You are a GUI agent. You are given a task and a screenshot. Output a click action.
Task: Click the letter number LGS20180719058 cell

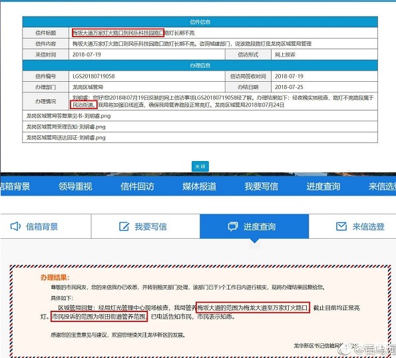pyautogui.click(x=146, y=77)
